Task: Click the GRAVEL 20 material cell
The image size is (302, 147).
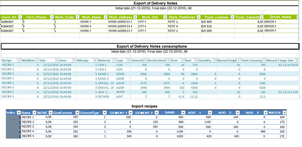Action: [106, 87]
